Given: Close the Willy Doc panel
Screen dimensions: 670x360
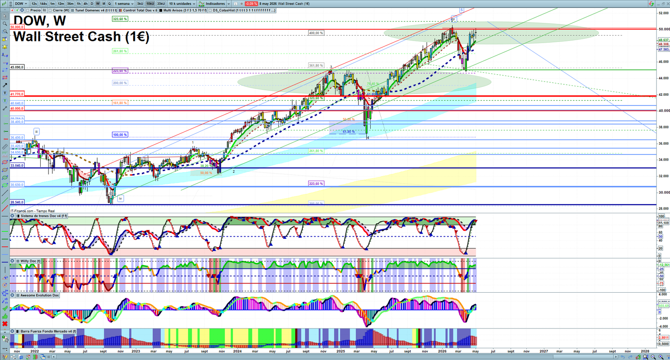Looking at the screenshot, I should tap(12, 261).
